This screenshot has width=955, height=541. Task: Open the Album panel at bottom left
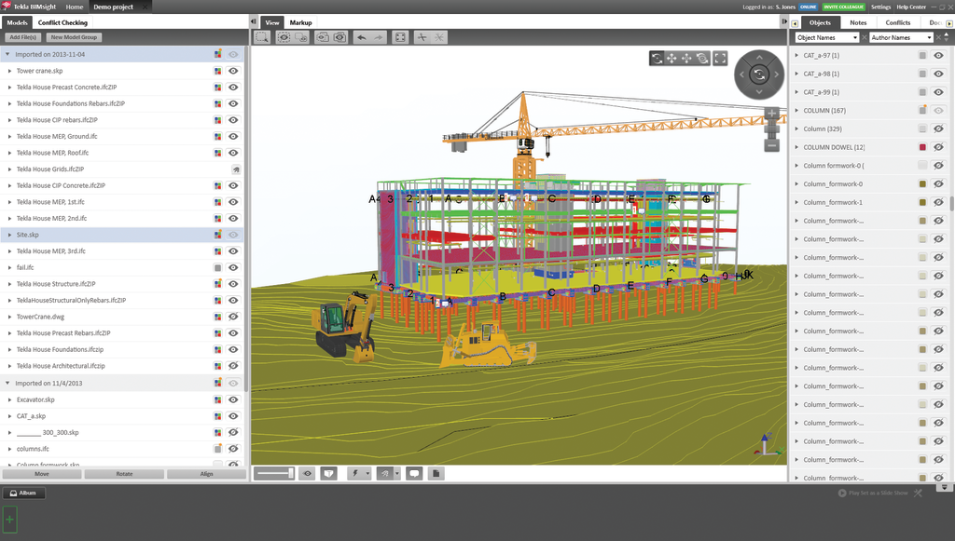click(x=22, y=493)
